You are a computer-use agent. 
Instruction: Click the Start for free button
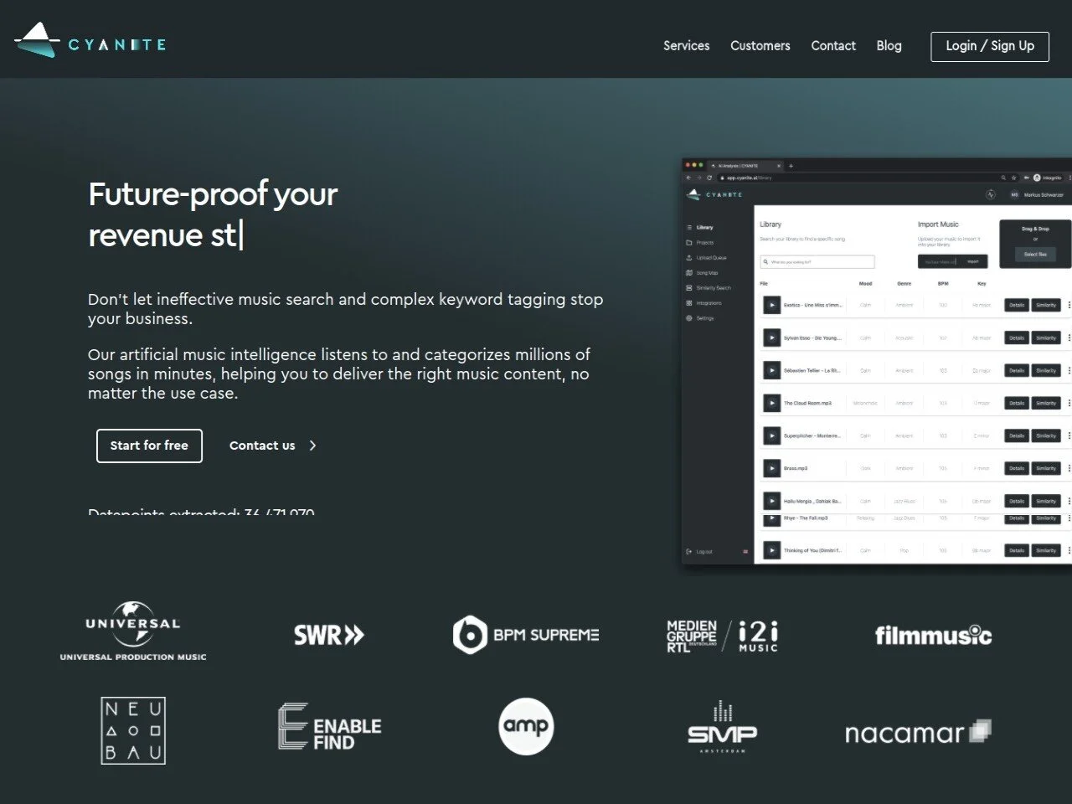149,446
